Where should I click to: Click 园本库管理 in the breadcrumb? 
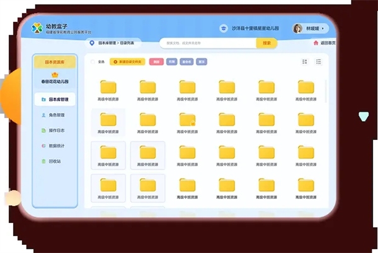(x=107, y=43)
